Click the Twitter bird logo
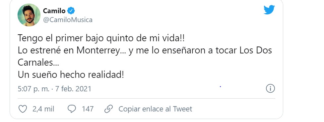This screenshot has height=122, width=324. [x=269, y=10]
